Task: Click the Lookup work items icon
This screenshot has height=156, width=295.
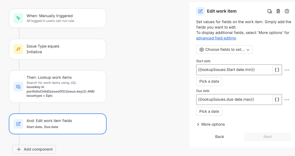Action: coord(18,87)
